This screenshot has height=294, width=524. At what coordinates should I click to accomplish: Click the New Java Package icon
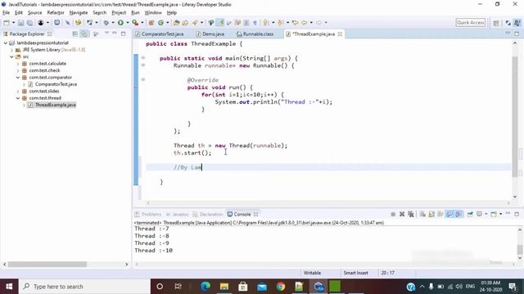[151, 23]
